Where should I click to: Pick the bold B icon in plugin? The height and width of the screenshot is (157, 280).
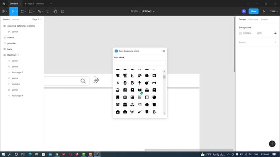coord(132,83)
